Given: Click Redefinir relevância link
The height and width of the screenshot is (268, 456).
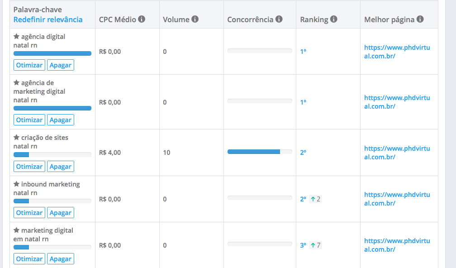Looking at the screenshot, I should point(48,19).
